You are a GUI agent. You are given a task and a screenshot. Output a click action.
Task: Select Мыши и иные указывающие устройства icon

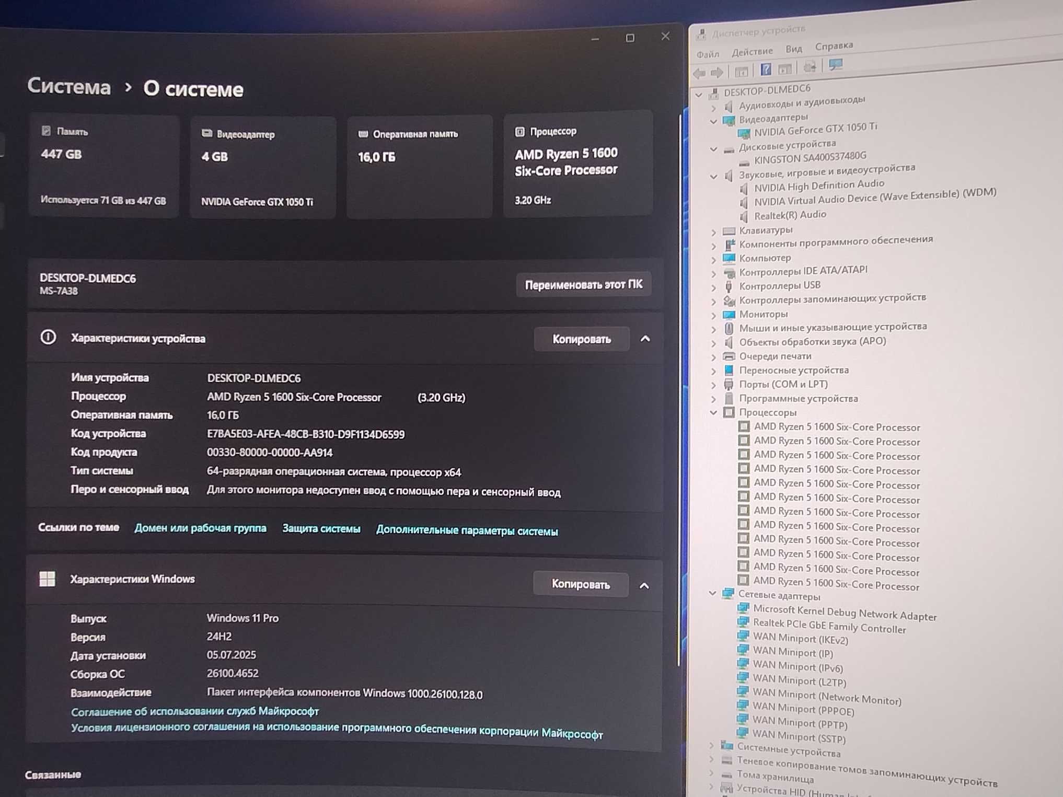(729, 328)
